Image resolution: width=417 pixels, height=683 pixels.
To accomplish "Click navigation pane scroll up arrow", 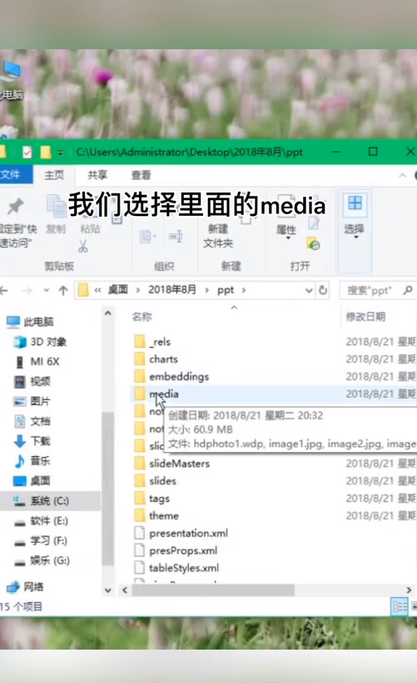I will coord(108,314).
